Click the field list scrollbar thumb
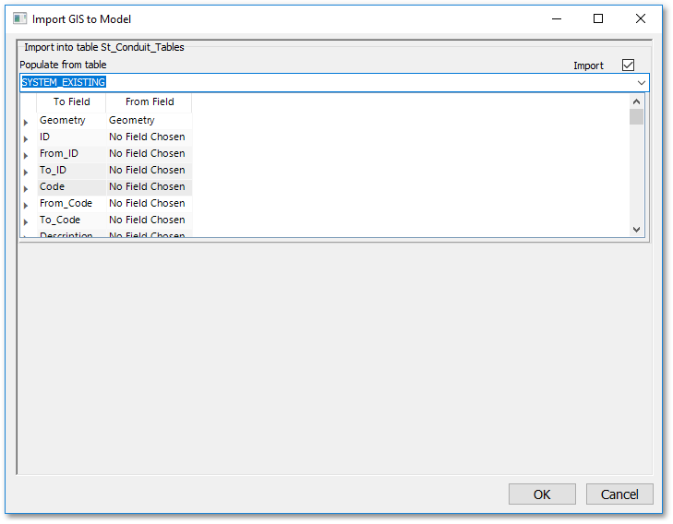 coord(636,116)
